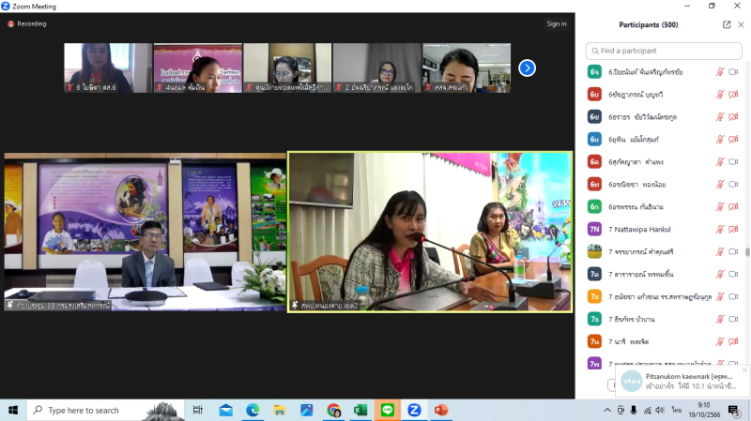Toggle microphone for 7 Nattawipa Hankul
Screen dimensions: 751x421
pyautogui.click(x=720, y=229)
